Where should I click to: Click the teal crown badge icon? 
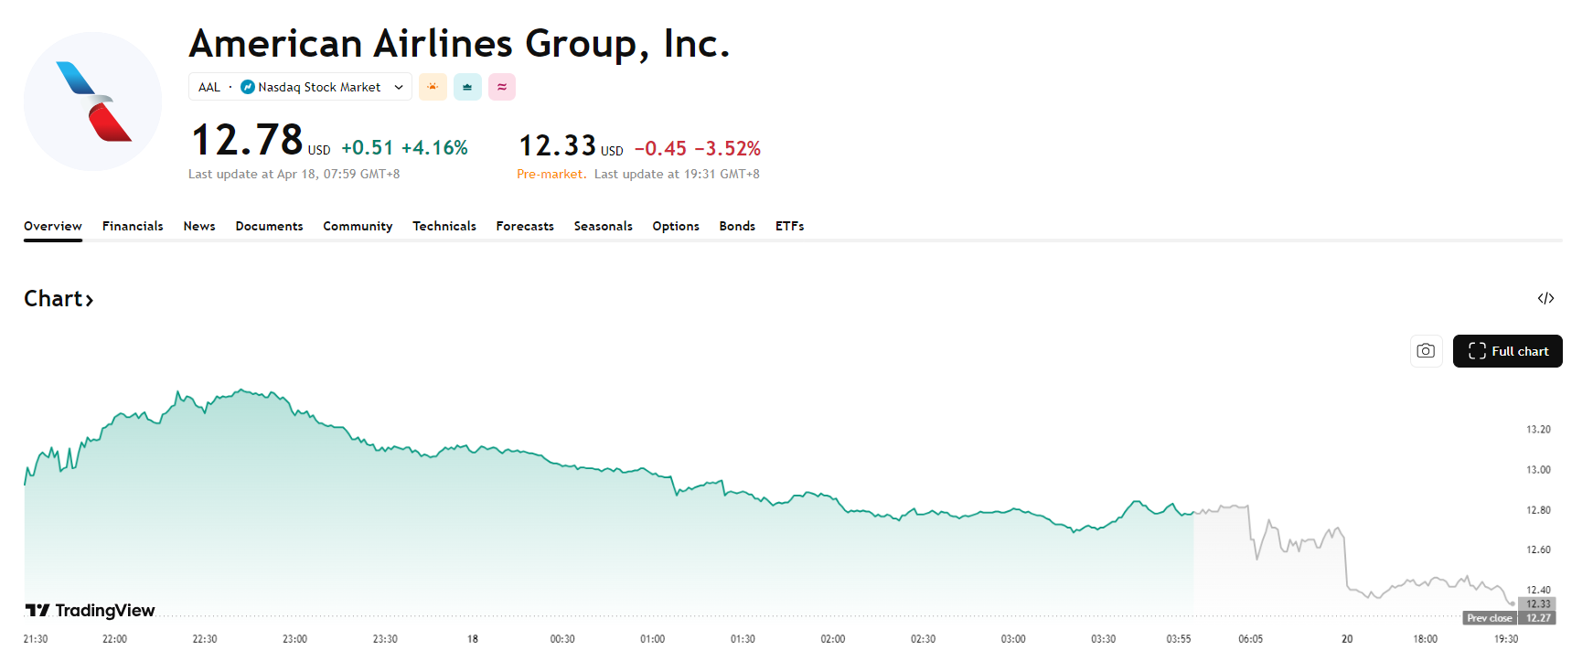click(x=467, y=87)
